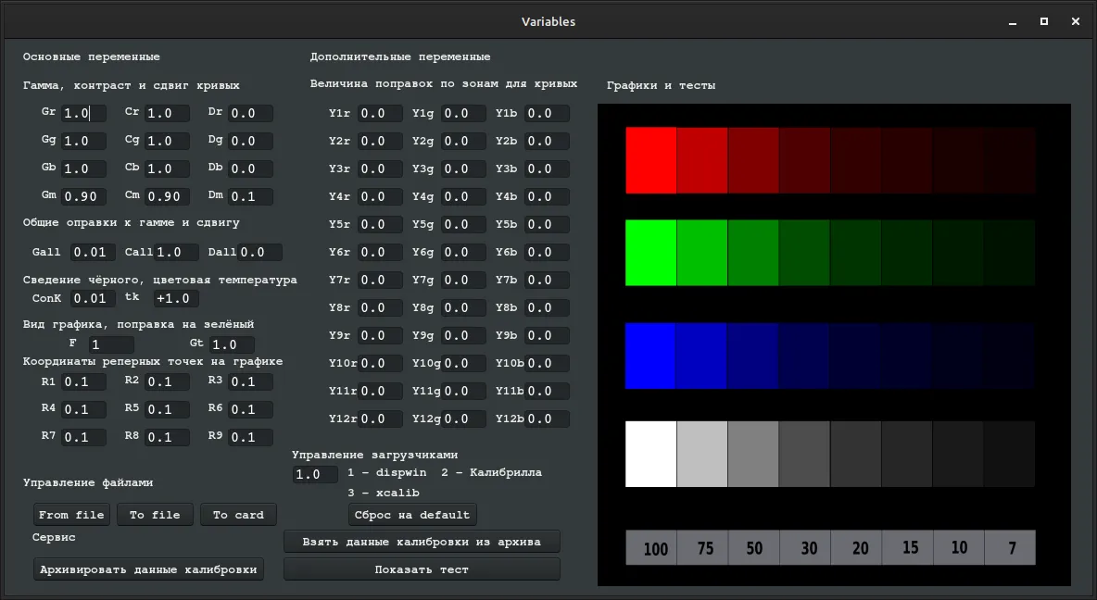Focus the Y9r input field
The image size is (1097, 600).
tap(381, 336)
